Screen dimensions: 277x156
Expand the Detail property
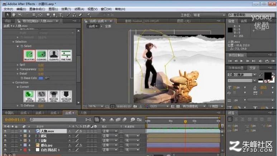(x=18, y=74)
